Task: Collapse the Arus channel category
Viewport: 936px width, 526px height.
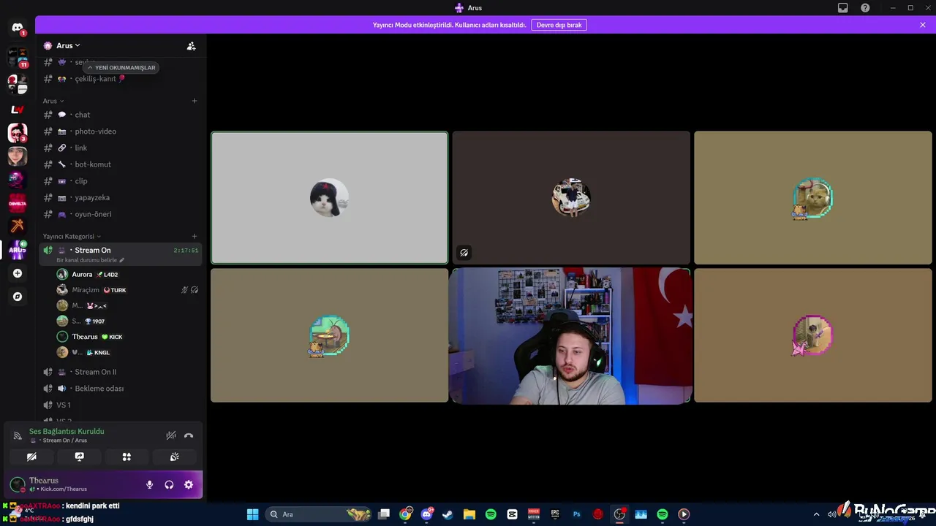Action: [x=53, y=101]
